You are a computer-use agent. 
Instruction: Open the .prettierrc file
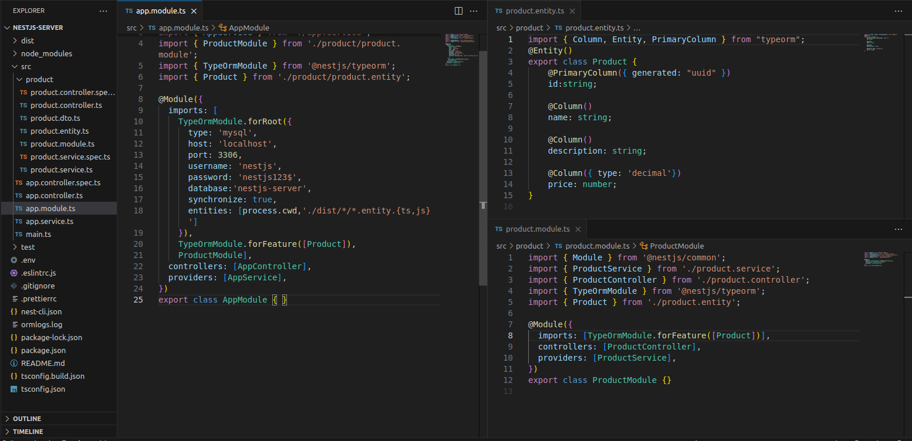(x=59, y=298)
